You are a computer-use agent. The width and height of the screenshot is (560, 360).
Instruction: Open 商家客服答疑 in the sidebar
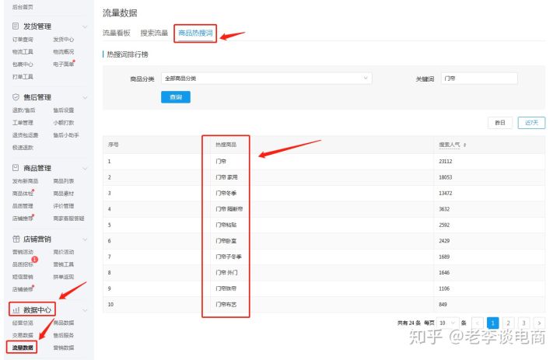click(x=68, y=218)
